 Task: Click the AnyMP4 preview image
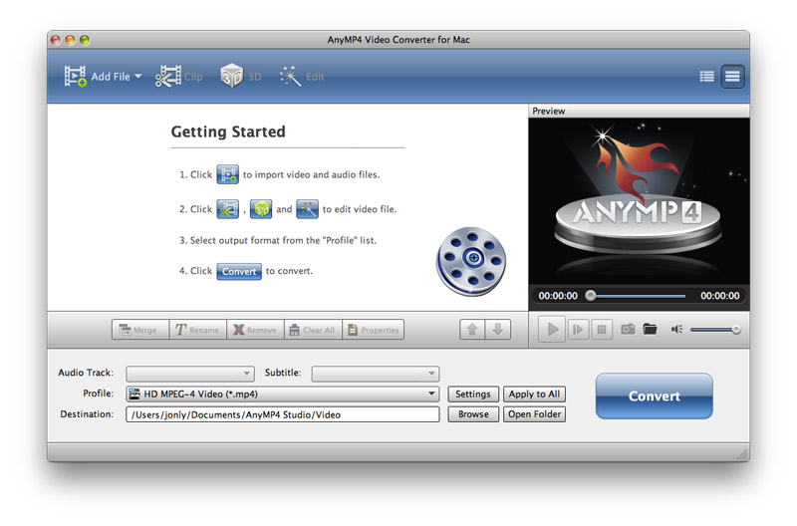point(639,201)
